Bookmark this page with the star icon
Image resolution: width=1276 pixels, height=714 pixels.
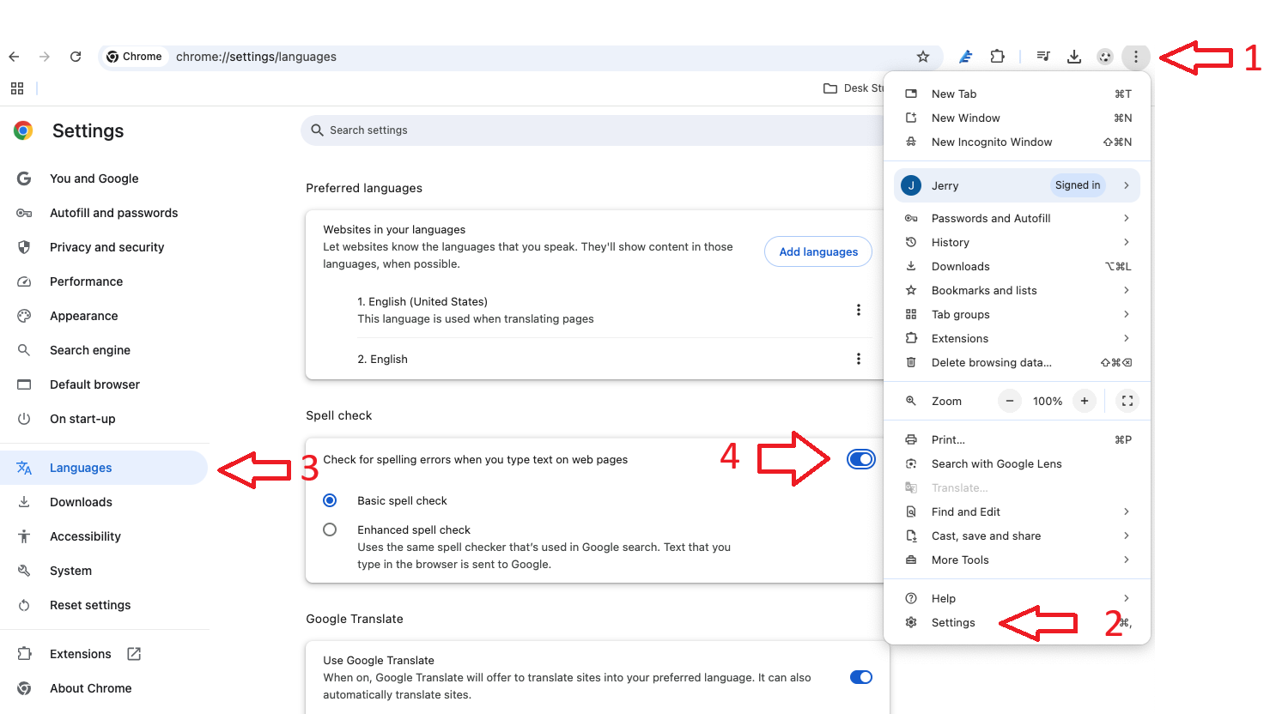[x=923, y=57]
